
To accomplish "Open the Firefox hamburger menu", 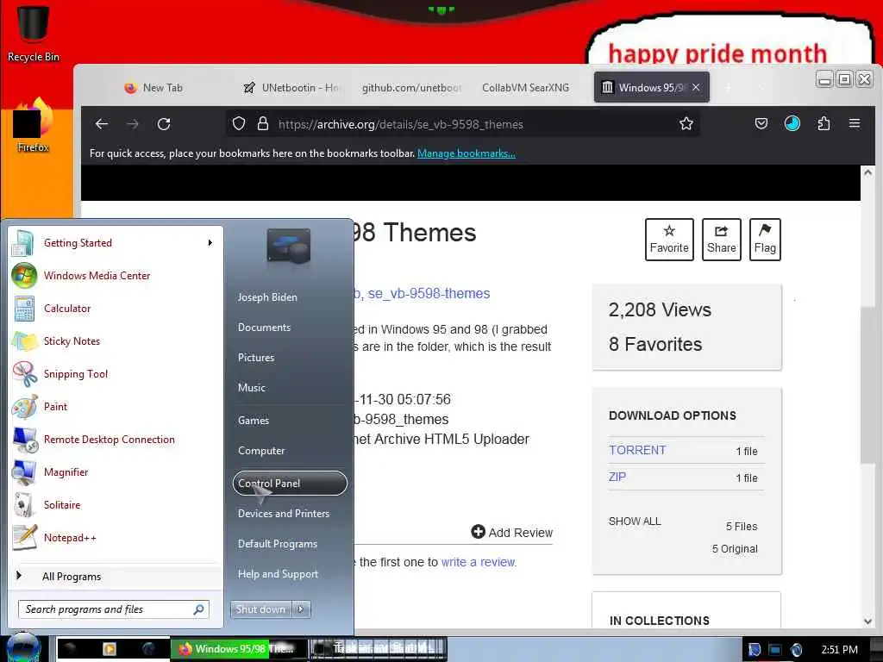I will click(855, 123).
